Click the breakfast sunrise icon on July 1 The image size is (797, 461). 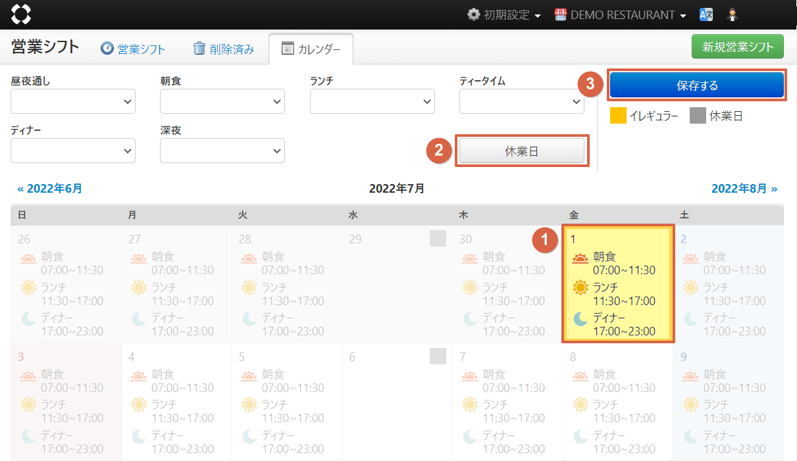click(580, 258)
